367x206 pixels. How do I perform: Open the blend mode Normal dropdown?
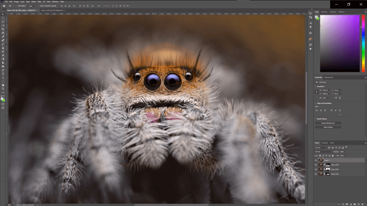pyautogui.click(x=323, y=152)
